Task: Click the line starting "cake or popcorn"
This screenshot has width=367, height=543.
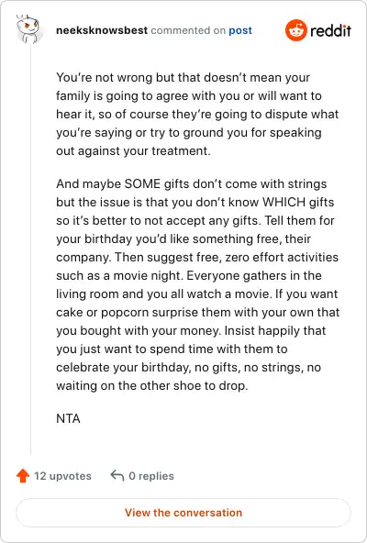Action: [198, 313]
